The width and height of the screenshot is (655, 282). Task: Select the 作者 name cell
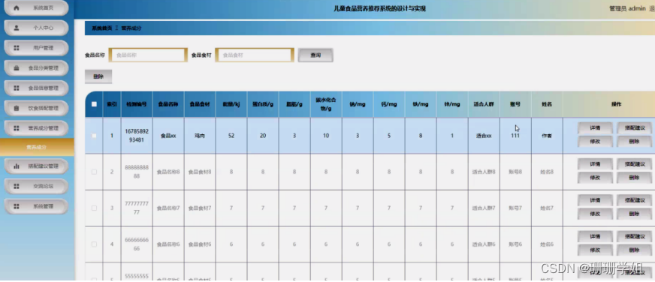[x=547, y=136]
